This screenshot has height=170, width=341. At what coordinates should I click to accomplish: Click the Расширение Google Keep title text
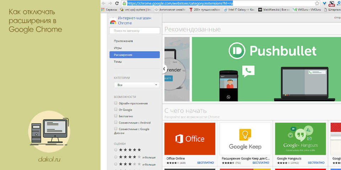(246, 159)
